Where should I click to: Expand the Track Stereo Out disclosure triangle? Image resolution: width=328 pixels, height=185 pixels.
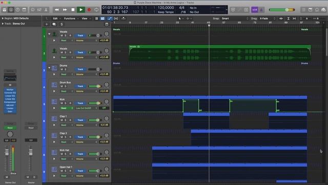tap(3, 24)
